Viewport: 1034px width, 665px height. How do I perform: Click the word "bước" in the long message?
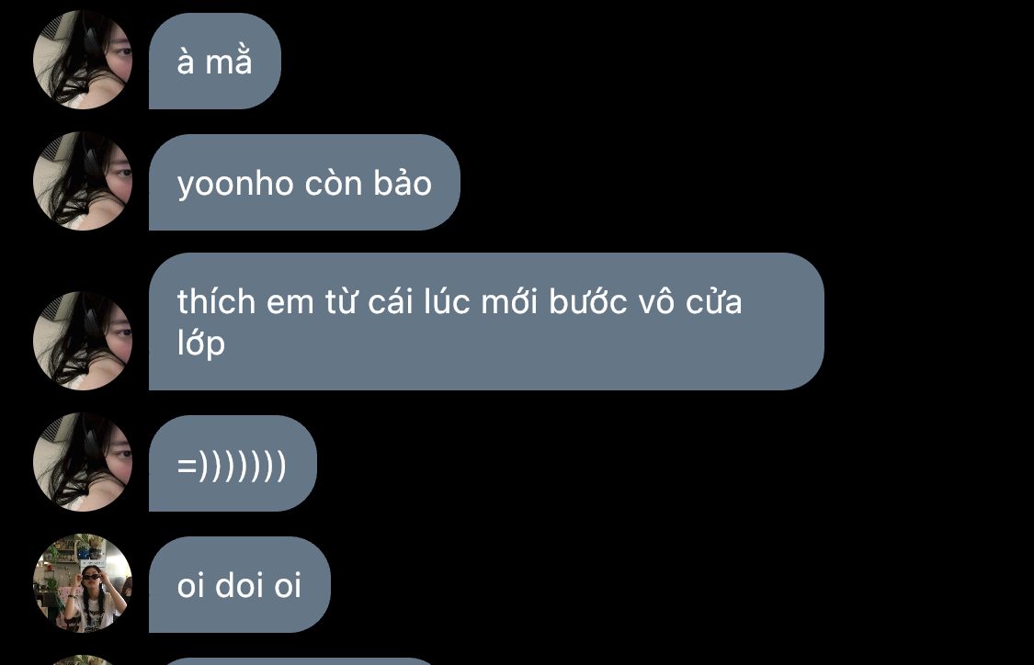click(x=588, y=302)
